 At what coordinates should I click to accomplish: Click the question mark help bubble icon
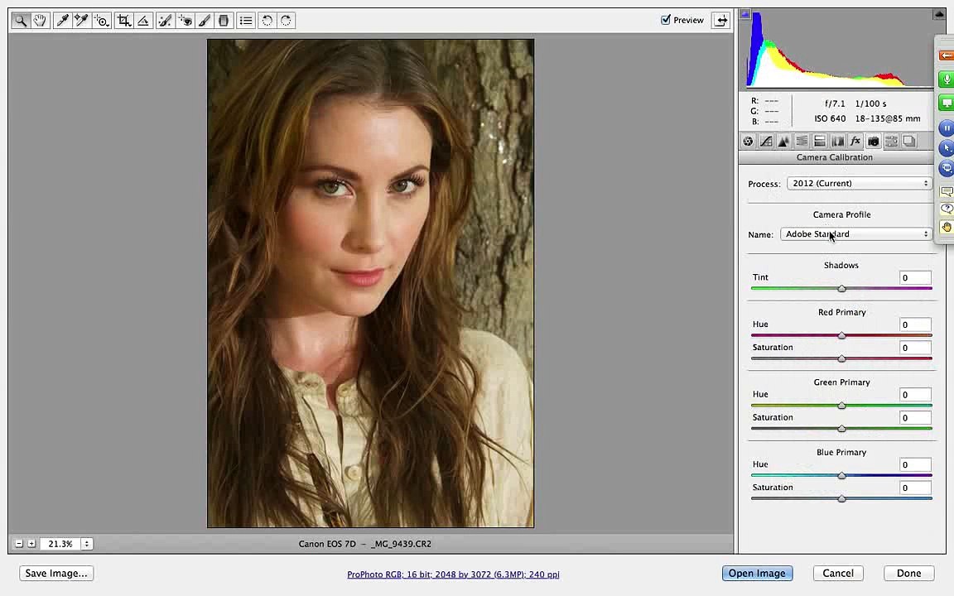(x=946, y=209)
